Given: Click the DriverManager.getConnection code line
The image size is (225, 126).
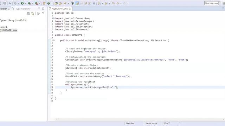Looking at the screenshot, I should (x=127, y=60).
